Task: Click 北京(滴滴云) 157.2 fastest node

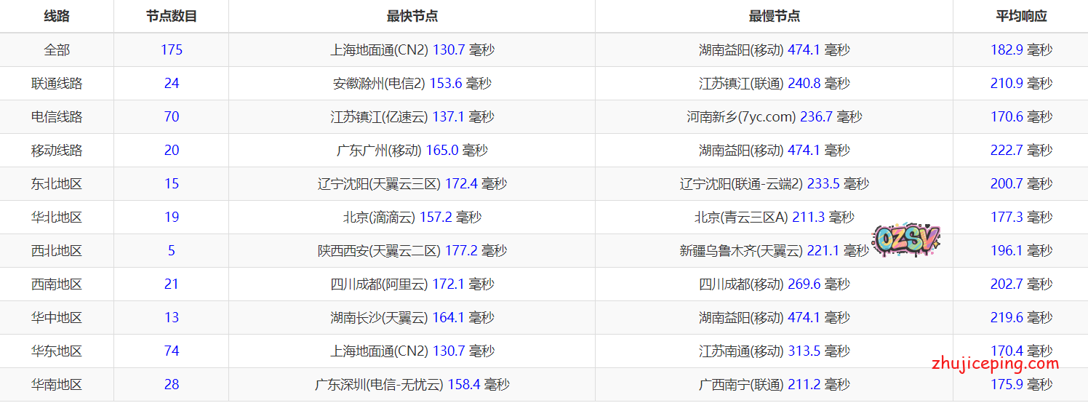Action: tap(412, 218)
